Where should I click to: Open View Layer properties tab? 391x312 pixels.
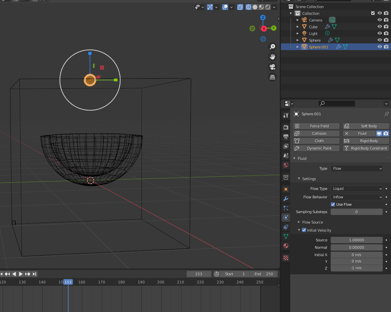coord(286,146)
